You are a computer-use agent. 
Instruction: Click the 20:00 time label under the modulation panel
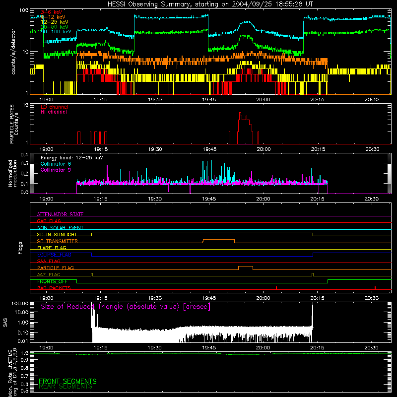coord(264,199)
